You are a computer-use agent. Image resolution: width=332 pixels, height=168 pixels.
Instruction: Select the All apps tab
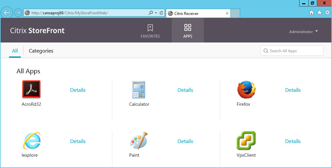click(15, 51)
